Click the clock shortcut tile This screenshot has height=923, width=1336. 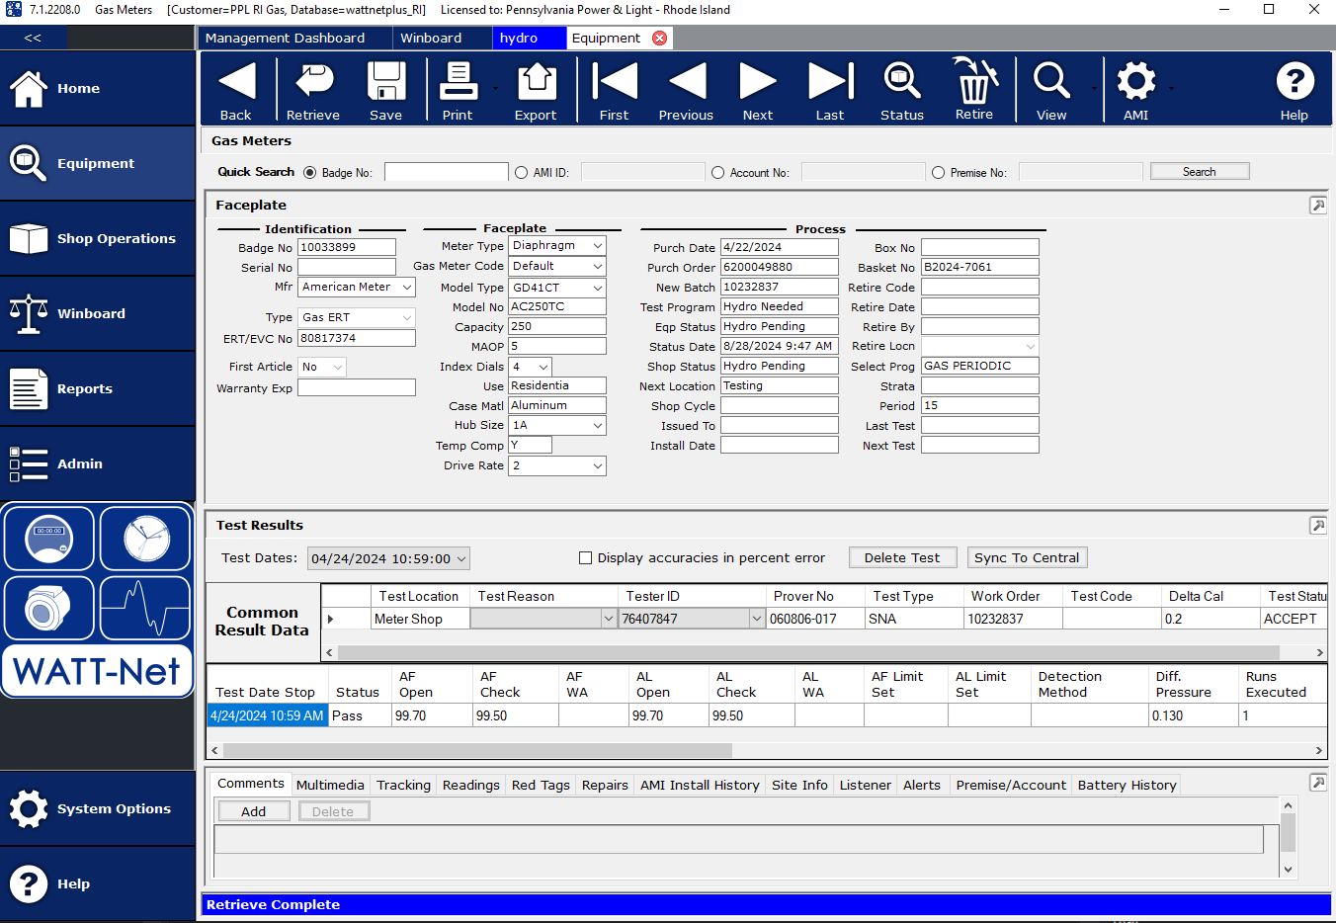145,539
